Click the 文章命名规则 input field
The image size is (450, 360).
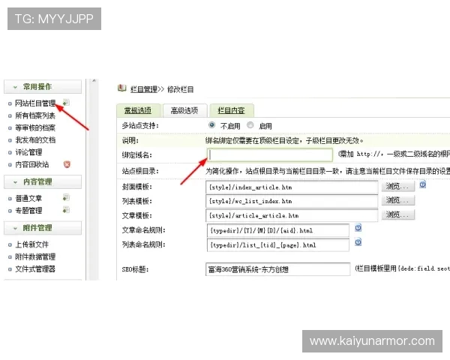tap(277, 230)
